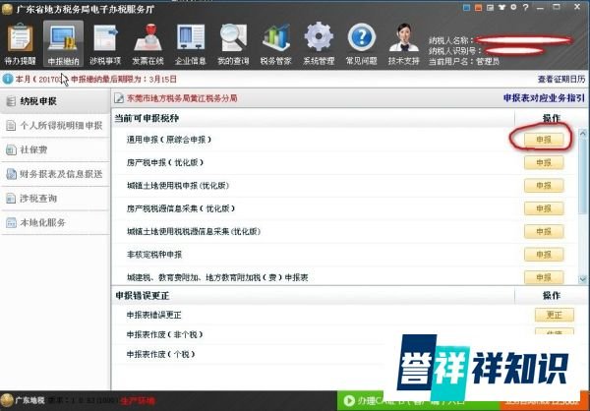Click the 房产税申报（优化版） row text

[x=165, y=162]
